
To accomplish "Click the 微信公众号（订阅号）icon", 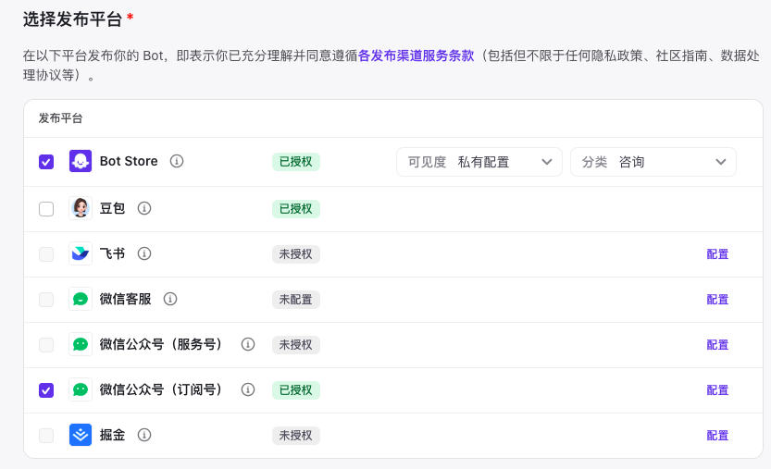I will point(81,389).
